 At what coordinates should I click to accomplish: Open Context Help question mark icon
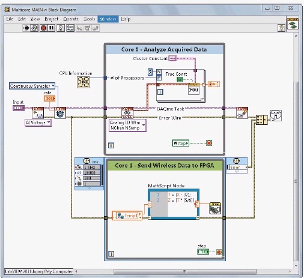pos(281,28)
